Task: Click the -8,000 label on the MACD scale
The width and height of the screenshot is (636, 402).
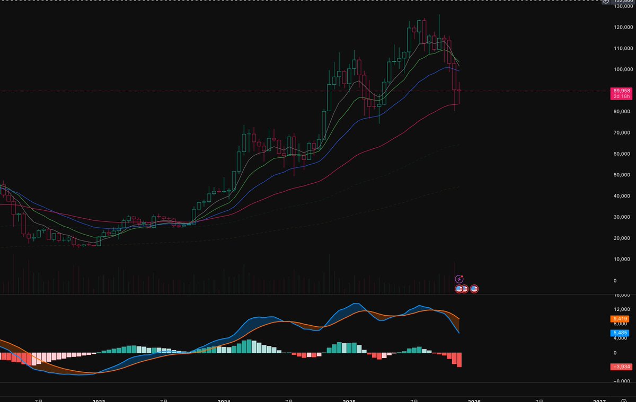Action: click(622, 381)
